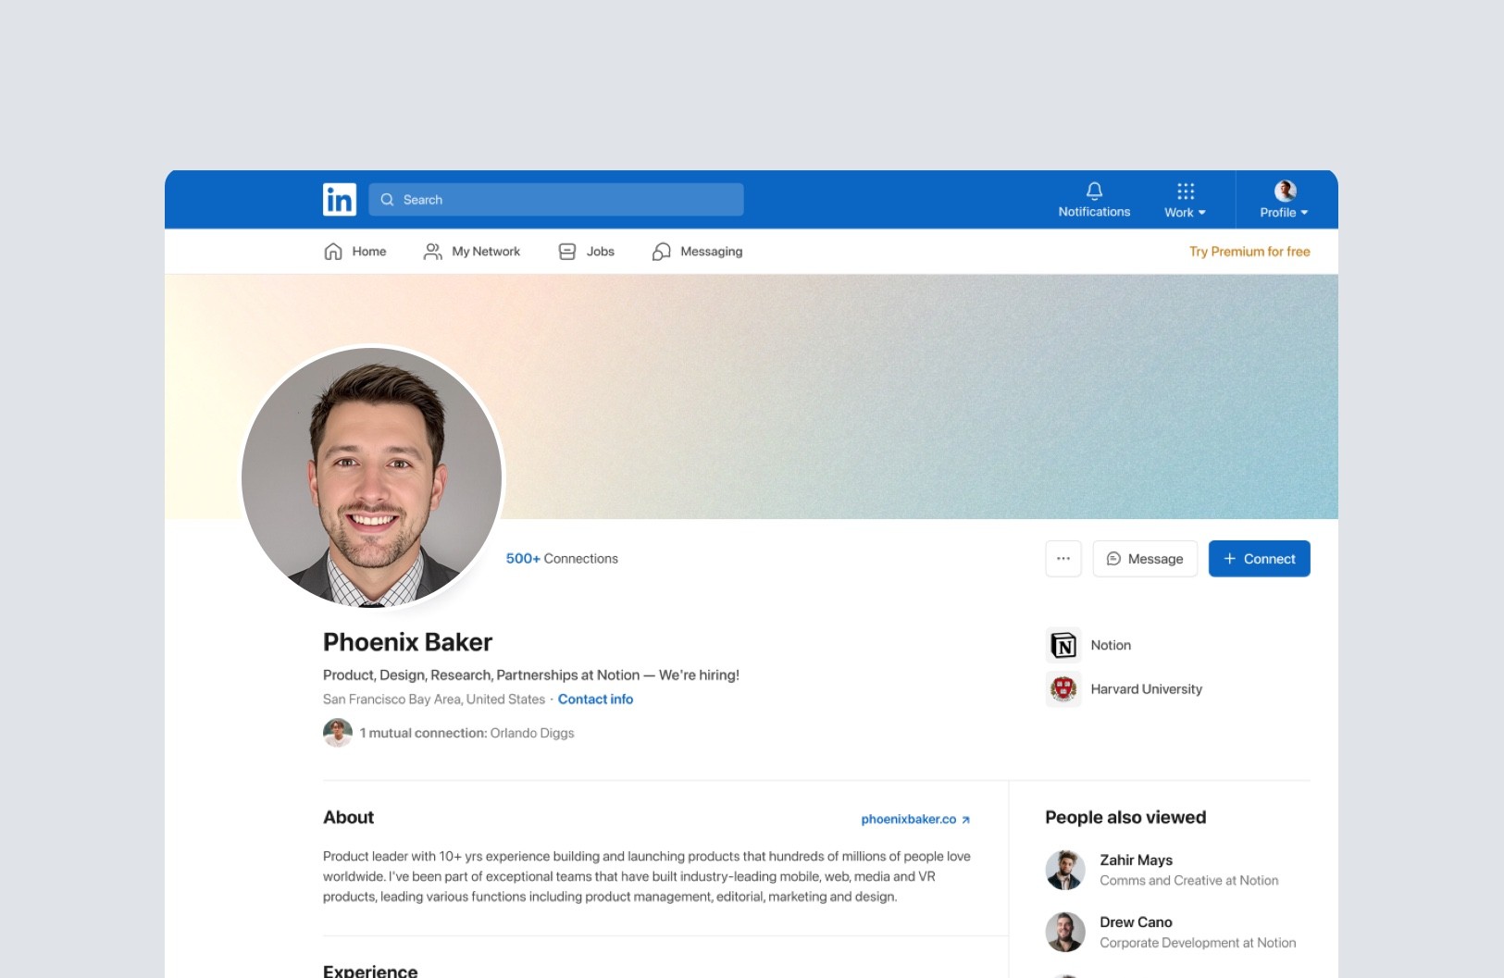1504x978 pixels.
Task: Click the Notion company logo
Action: (1063, 645)
